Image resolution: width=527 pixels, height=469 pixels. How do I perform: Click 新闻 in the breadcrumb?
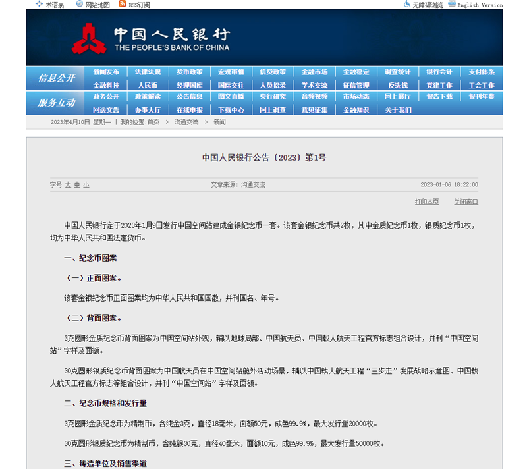(219, 122)
